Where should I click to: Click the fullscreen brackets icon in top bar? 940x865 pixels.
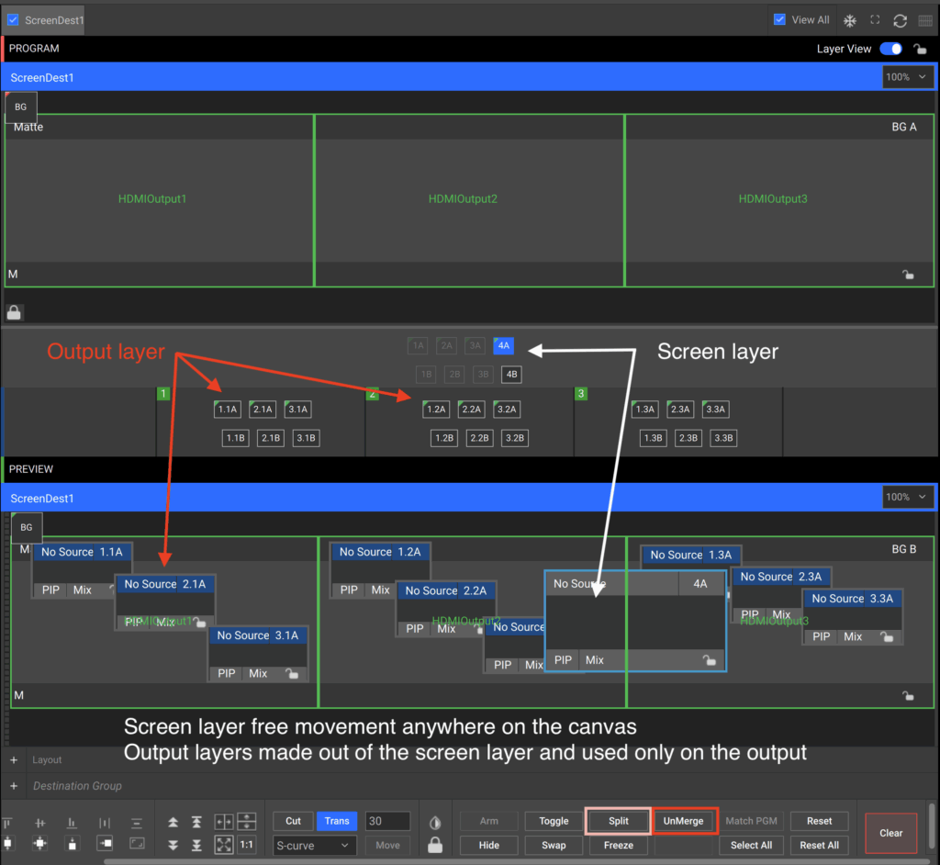(x=875, y=20)
